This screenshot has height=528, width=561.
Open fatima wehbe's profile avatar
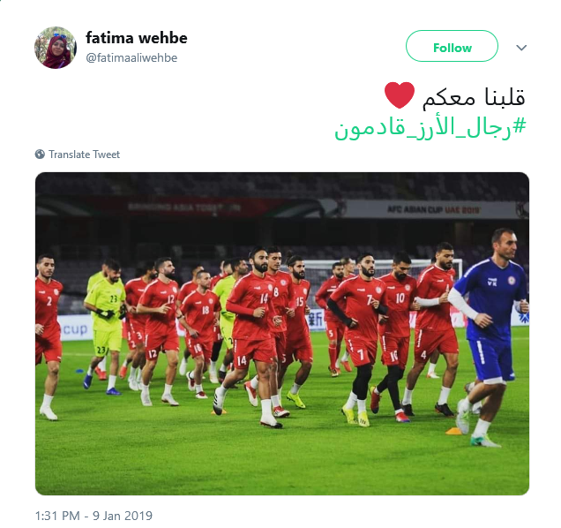coord(56,48)
